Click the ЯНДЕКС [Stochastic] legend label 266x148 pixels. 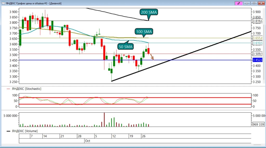pos(26,89)
